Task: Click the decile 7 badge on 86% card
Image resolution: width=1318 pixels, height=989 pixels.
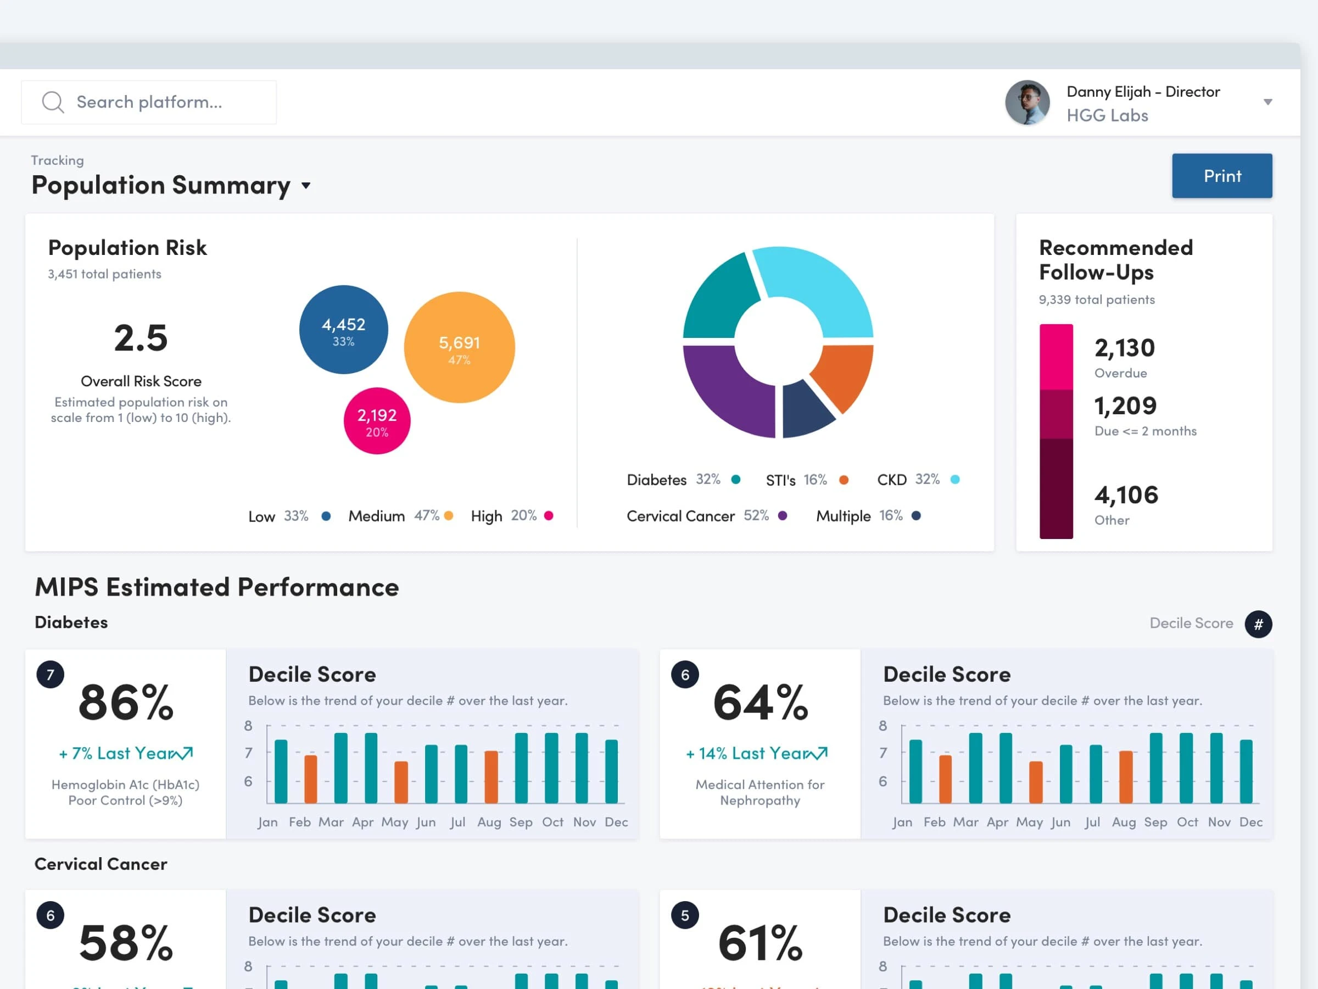Action: (x=50, y=675)
